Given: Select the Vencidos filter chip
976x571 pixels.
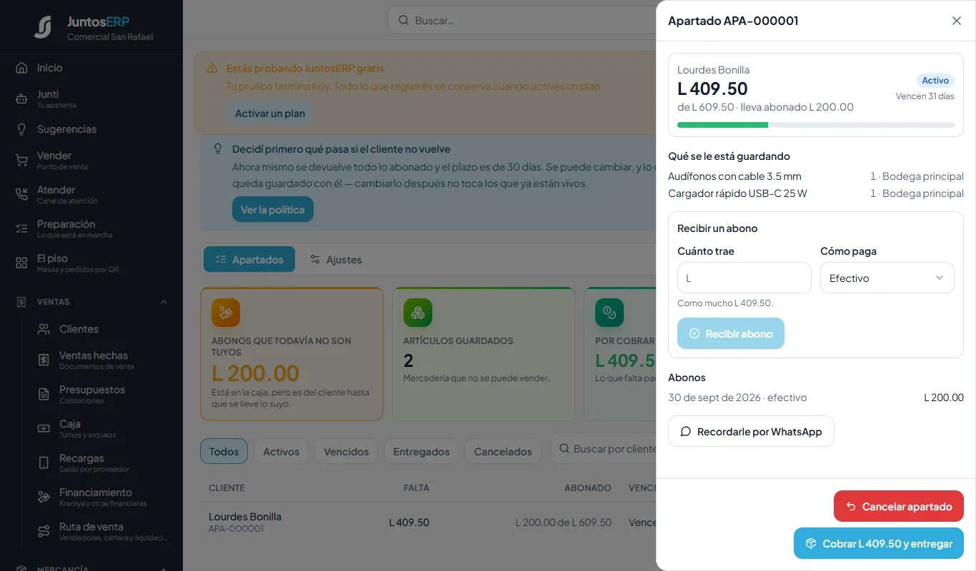Looking at the screenshot, I should tap(347, 452).
